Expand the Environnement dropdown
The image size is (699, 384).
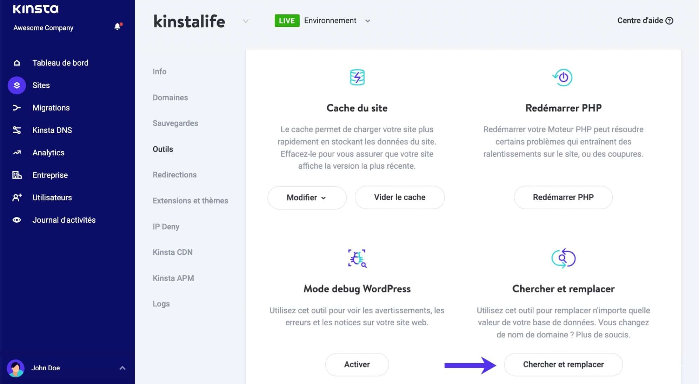coord(367,21)
